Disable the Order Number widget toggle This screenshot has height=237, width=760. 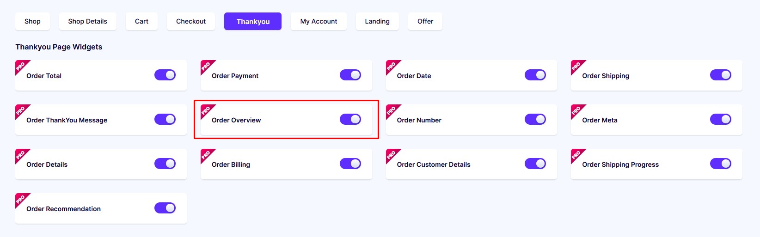[535, 119]
